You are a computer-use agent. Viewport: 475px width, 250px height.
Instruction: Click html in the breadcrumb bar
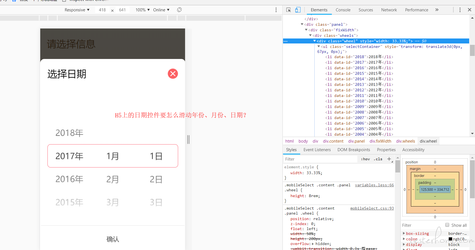[x=289, y=141]
